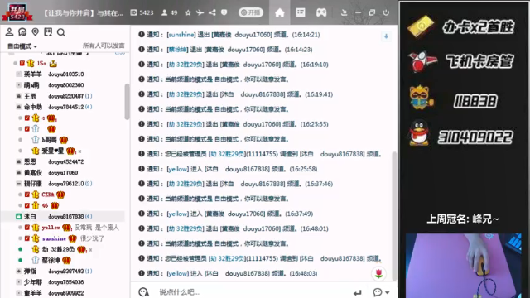Select user 爱星♥星 in channel tree

[x=53, y=151]
